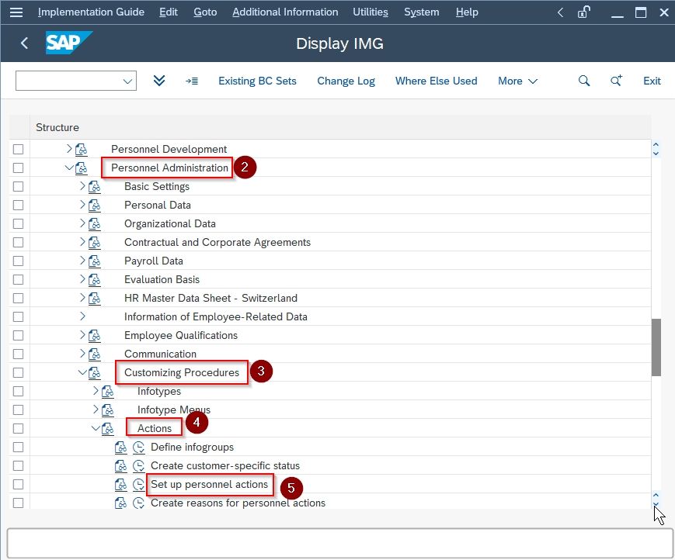Tick checkbox for Define infogroups row
Screen dimensions: 675x560
click(x=18, y=447)
